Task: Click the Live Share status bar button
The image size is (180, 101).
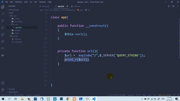Action: coord(19,95)
